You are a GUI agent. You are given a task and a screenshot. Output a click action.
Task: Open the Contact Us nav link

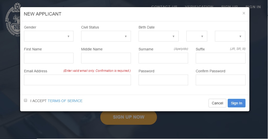(164, 6)
